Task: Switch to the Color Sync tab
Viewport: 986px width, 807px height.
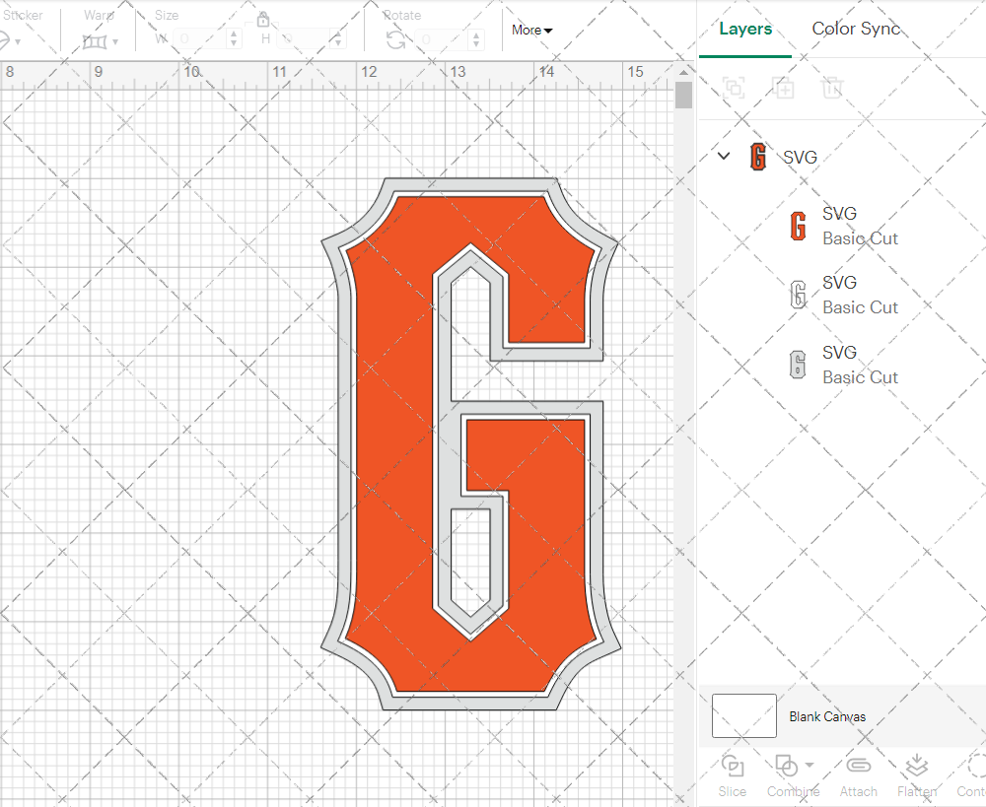Action: (856, 29)
